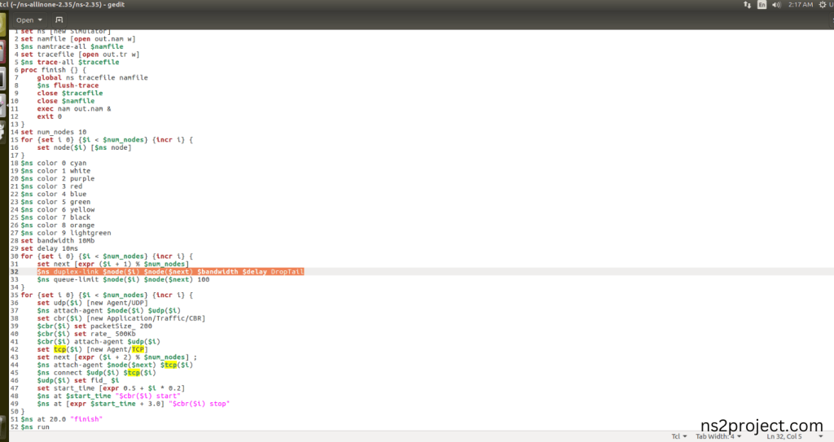Click the line '$ns color 1 white'
Screen dimensions: 834x442
55,171
